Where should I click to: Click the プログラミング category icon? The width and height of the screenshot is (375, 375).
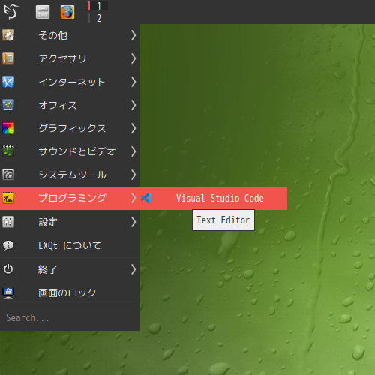(8, 198)
